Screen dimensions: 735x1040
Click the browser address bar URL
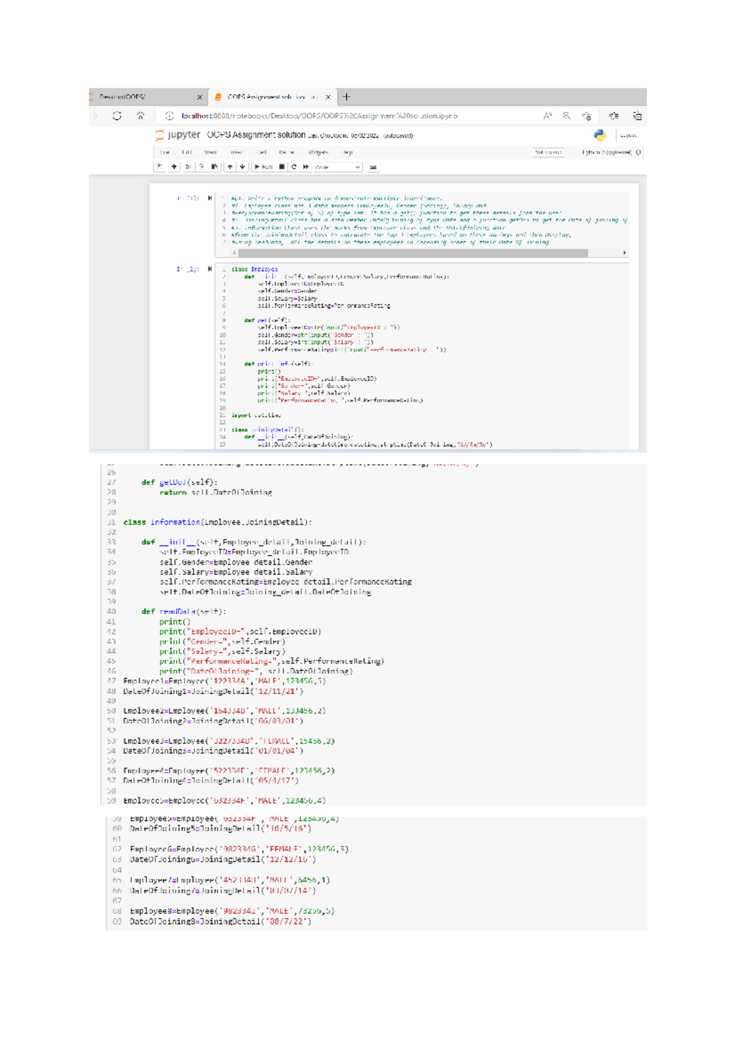pyautogui.click(x=318, y=116)
